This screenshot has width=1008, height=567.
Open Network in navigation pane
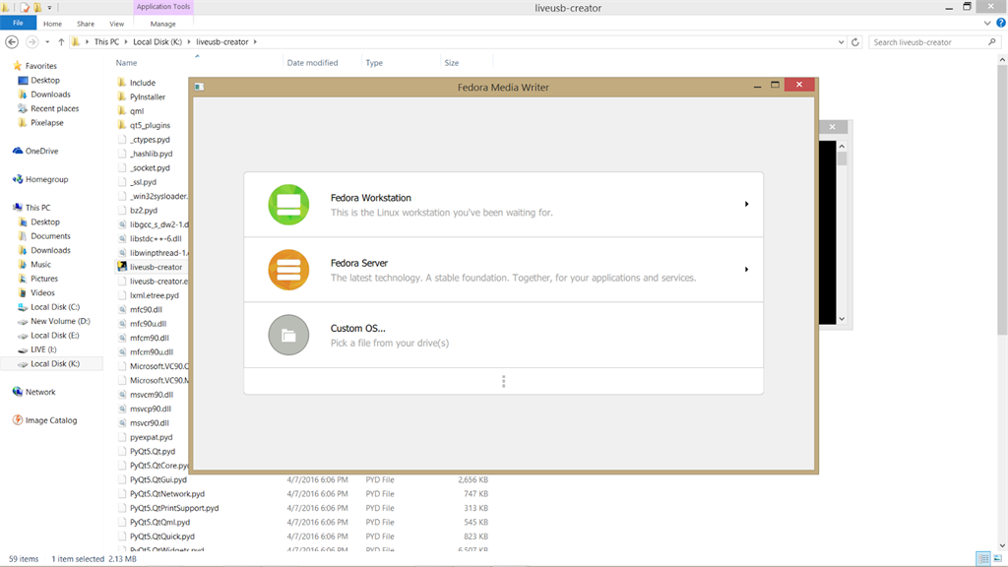tap(39, 392)
